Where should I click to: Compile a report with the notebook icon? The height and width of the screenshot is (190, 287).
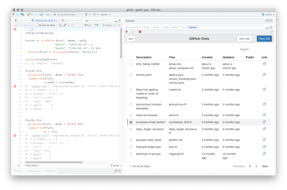[x=73, y=25]
